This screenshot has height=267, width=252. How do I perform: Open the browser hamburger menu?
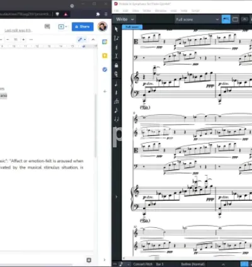coord(106,14)
